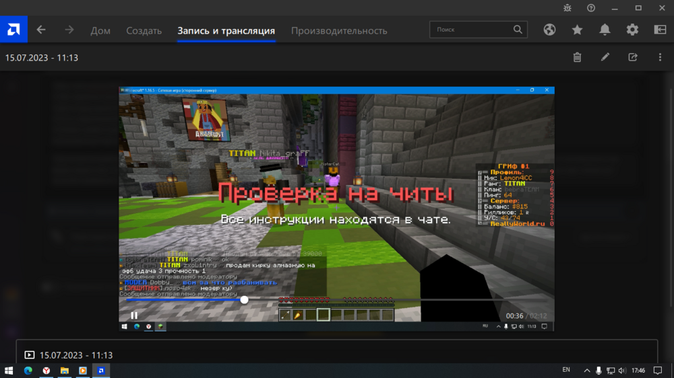Open the Производительность tab
The image size is (674, 378).
pos(339,30)
